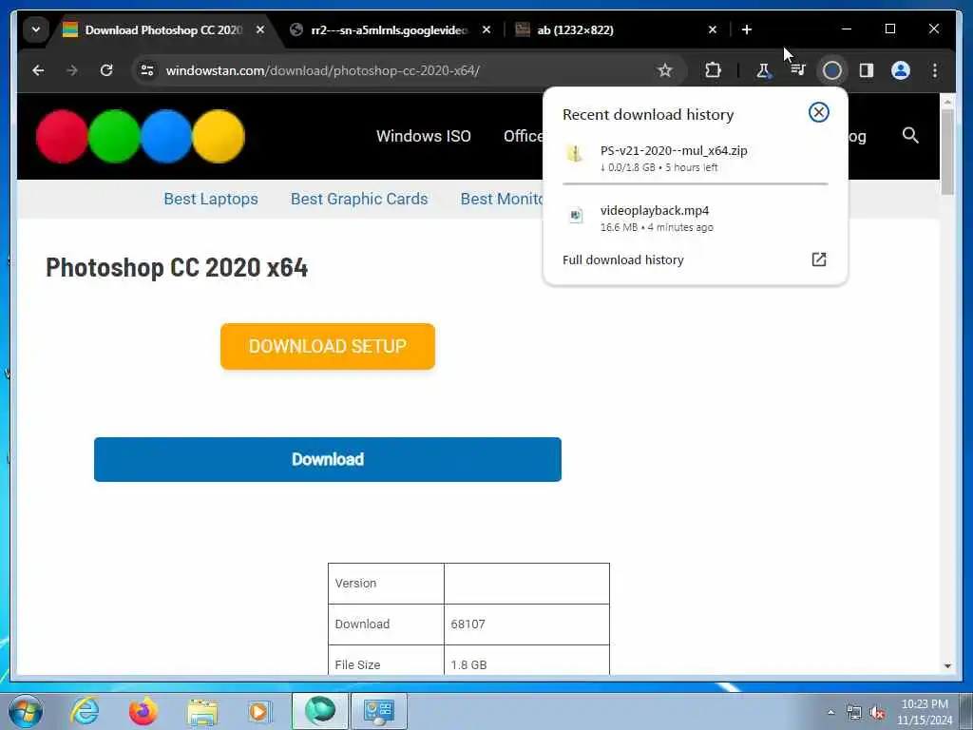The image size is (973, 730).
Task: Click videoplayback.mp4 download entry
Action: click(x=695, y=219)
